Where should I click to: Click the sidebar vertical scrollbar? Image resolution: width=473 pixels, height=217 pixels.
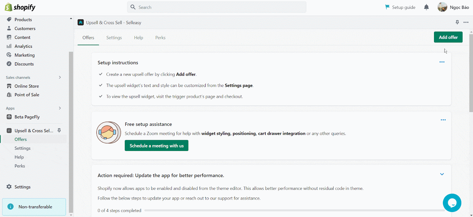[71, 132]
